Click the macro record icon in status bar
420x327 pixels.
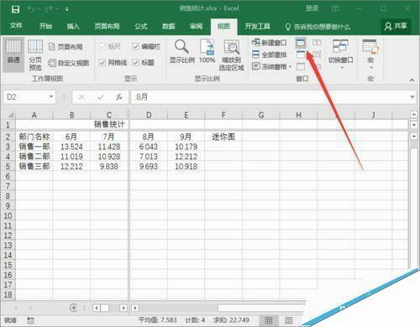(30, 320)
